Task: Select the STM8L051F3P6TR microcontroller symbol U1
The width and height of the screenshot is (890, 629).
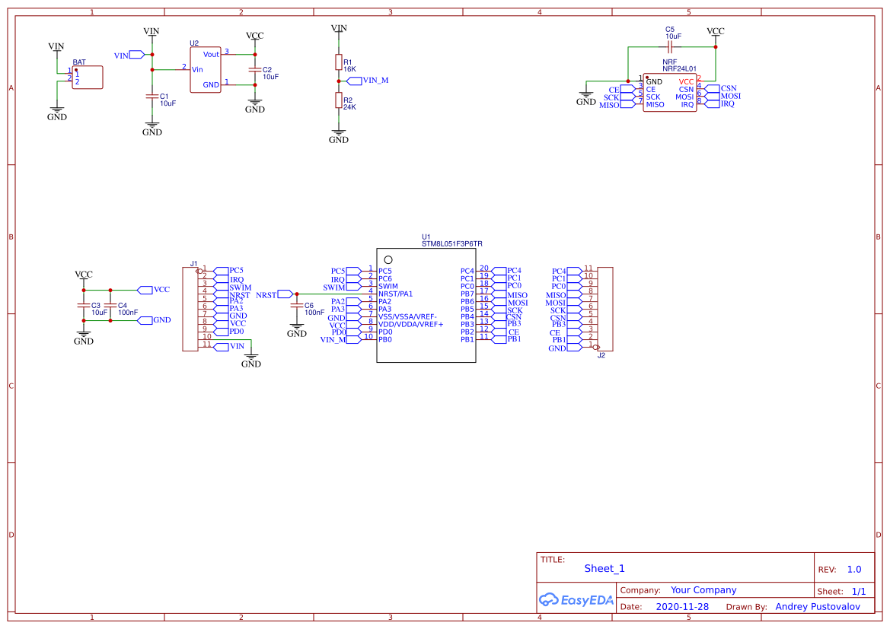Action: point(426,304)
